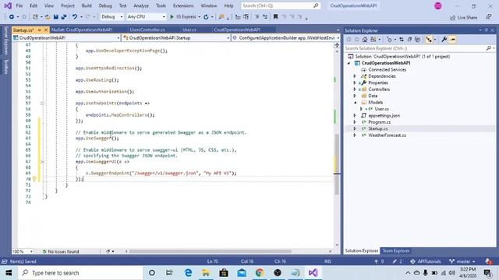Screen dimensions: 499x280
Task: Expand the Data folder
Action: pyautogui.click(x=355, y=96)
